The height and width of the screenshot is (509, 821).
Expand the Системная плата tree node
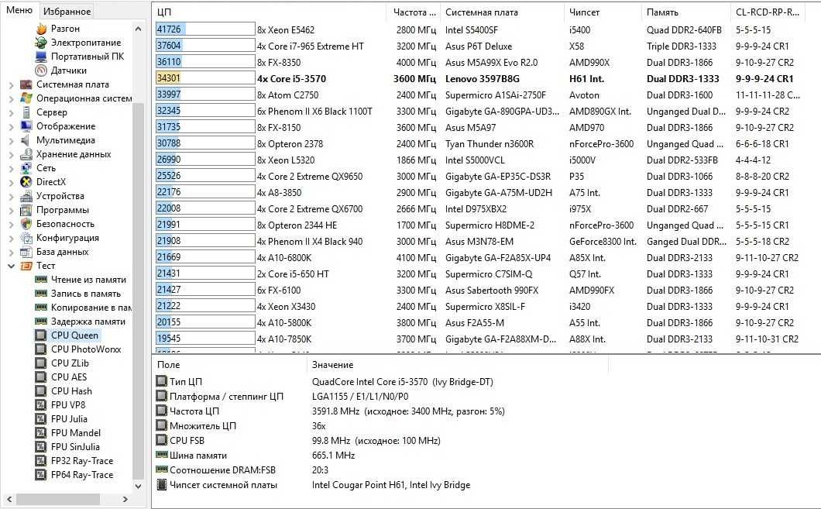click(12, 85)
